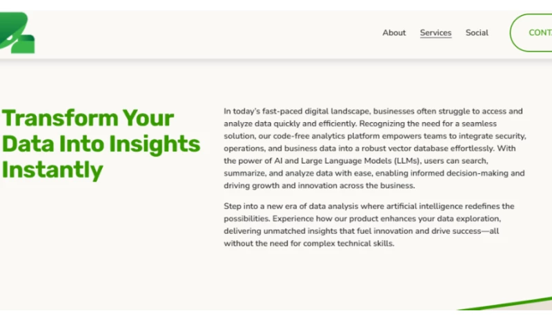Click the paragraph starting "Step into a new era"

[369, 225]
